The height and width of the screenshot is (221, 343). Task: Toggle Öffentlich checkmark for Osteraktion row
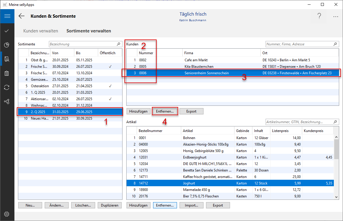[x=110, y=86]
